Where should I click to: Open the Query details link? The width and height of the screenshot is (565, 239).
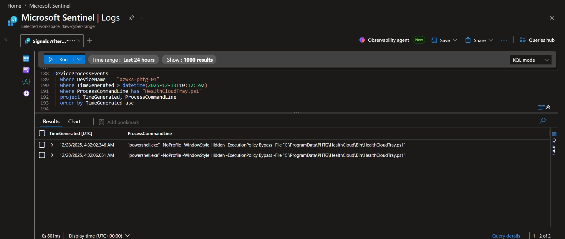pyautogui.click(x=506, y=236)
